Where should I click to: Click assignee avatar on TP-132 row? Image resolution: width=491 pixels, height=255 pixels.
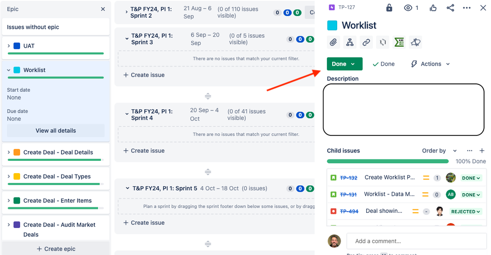(x=451, y=178)
